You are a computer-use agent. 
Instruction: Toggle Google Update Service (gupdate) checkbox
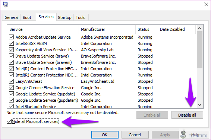[x=11, y=94]
